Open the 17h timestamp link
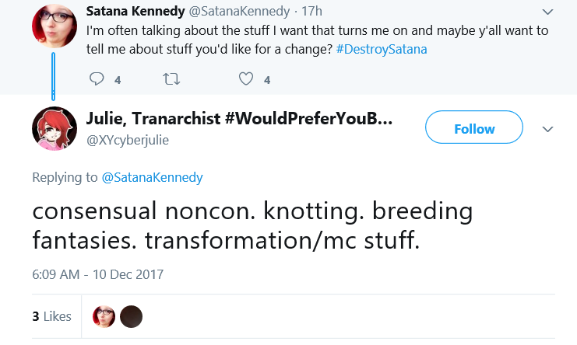This screenshot has height=345, width=577. pyautogui.click(x=311, y=12)
